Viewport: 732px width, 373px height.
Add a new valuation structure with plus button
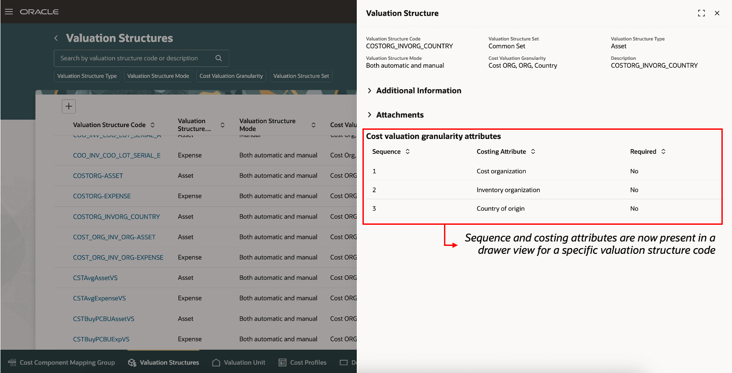pyautogui.click(x=69, y=106)
